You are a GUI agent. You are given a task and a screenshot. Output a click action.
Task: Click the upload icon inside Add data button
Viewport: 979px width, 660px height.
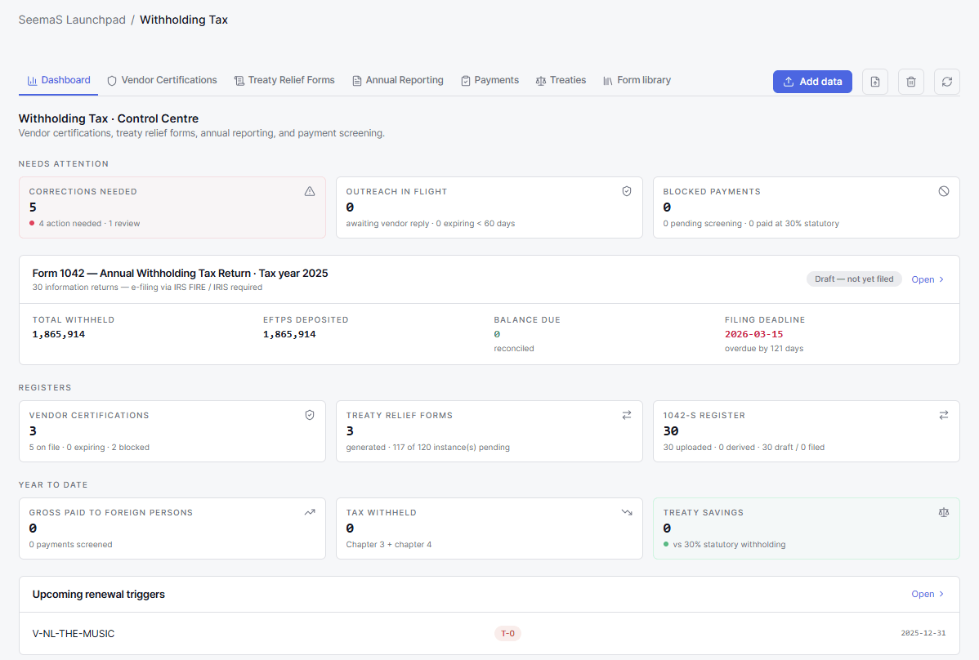tap(789, 82)
